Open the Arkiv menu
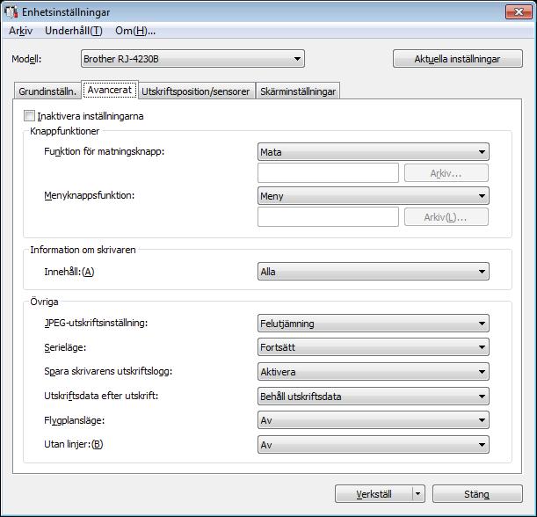The height and width of the screenshot is (517, 537). pyautogui.click(x=21, y=31)
